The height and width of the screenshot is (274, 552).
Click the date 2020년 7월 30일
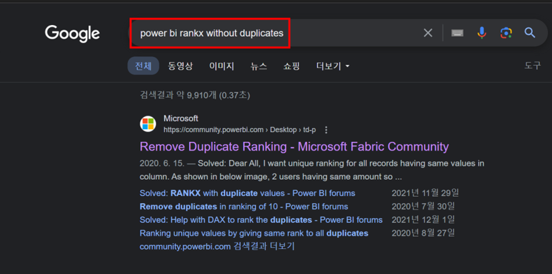click(x=423, y=206)
